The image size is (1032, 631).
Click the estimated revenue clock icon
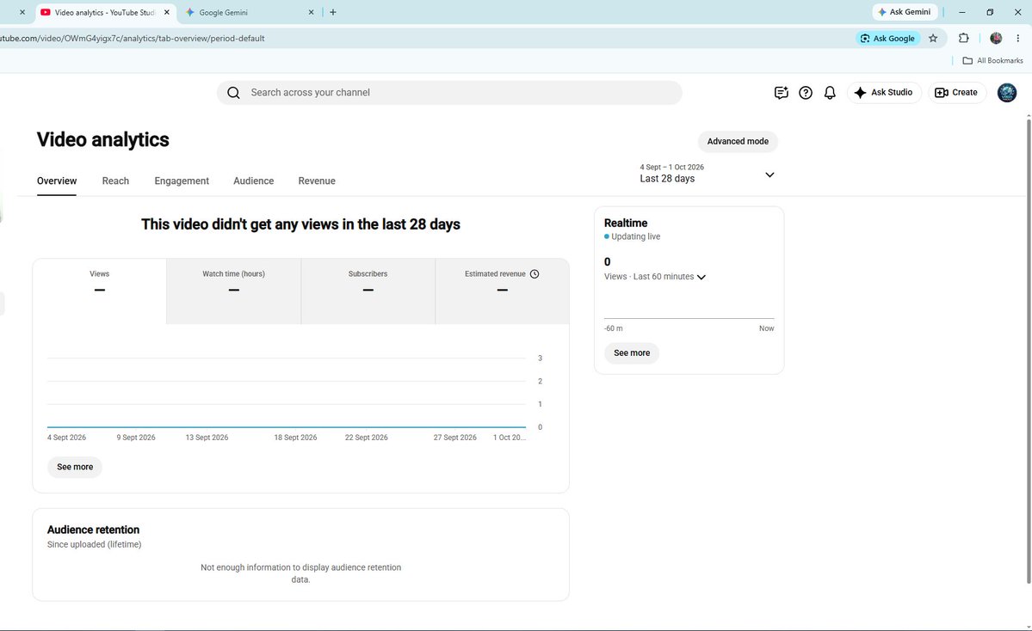(535, 274)
